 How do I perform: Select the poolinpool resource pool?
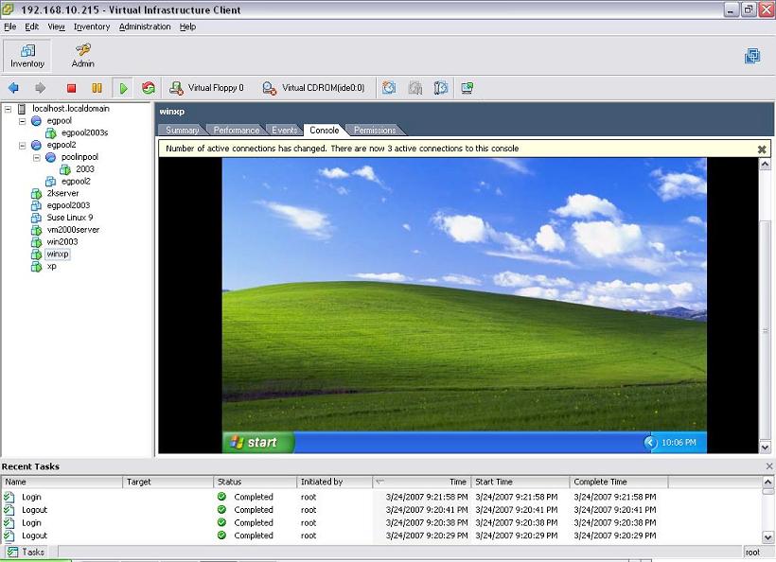[79, 157]
